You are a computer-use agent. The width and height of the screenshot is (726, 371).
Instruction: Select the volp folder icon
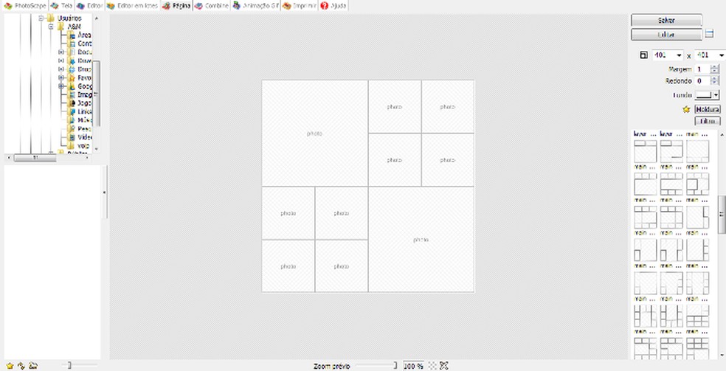point(72,146)
